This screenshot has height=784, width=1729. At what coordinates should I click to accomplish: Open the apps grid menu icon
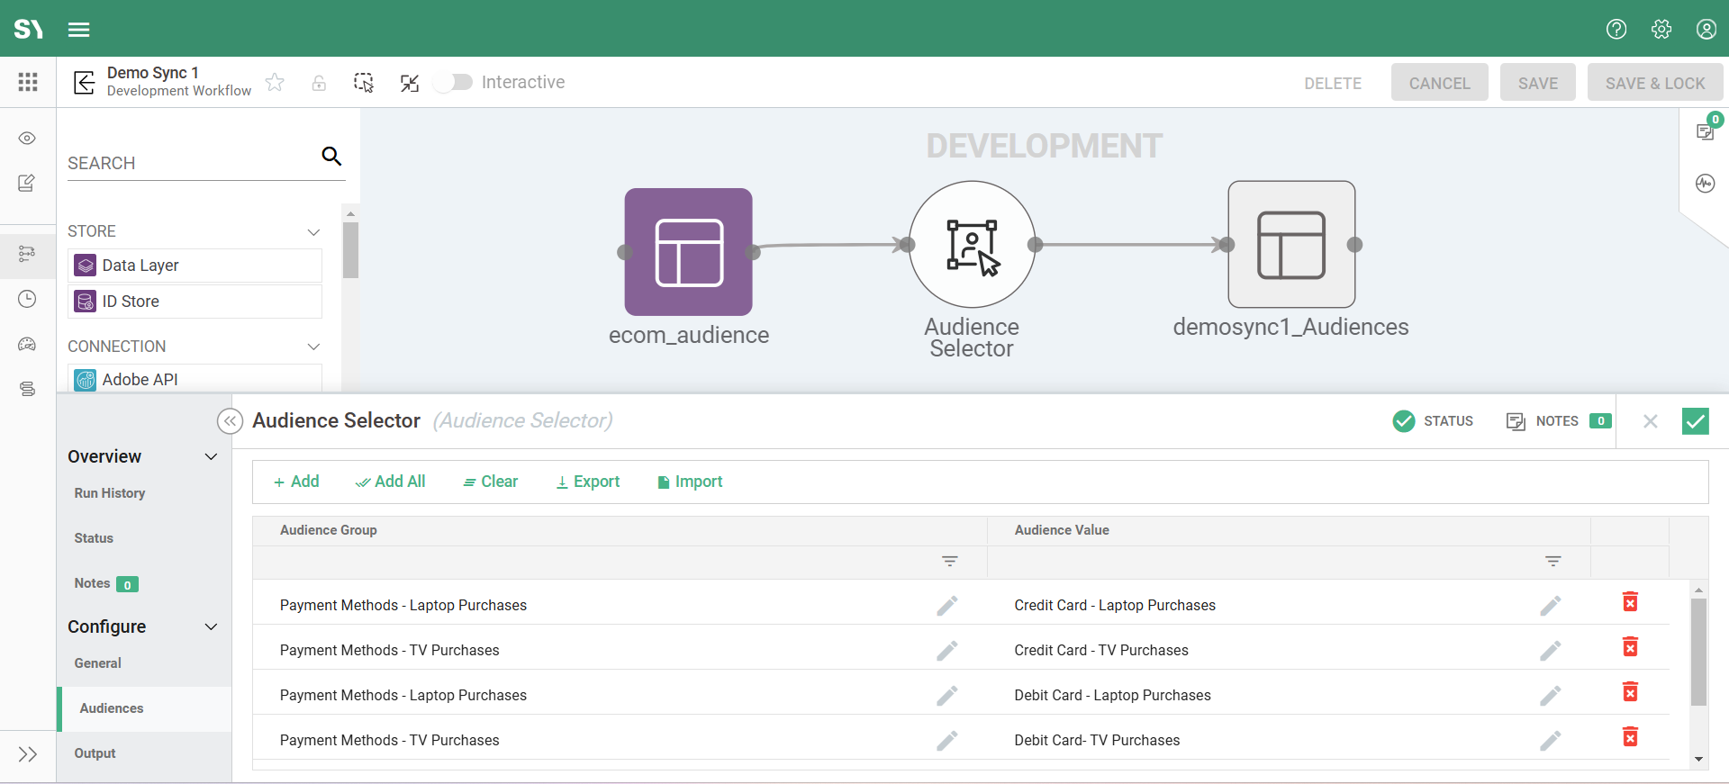pyautogui.click(x=28, y=83)
